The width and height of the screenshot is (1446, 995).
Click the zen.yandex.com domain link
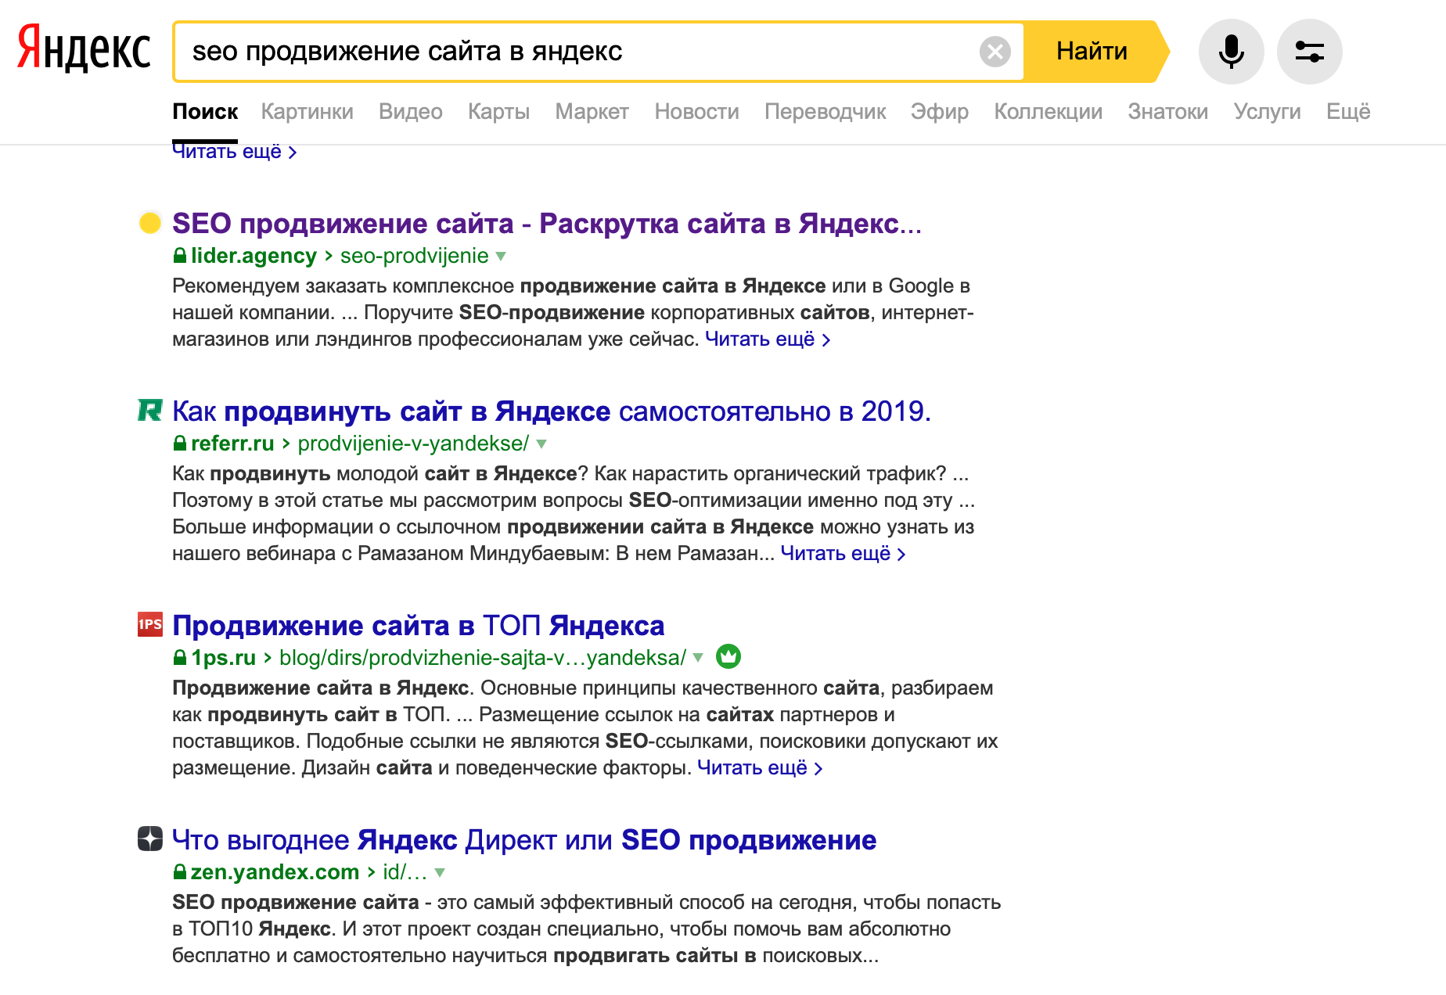[275, 872]
